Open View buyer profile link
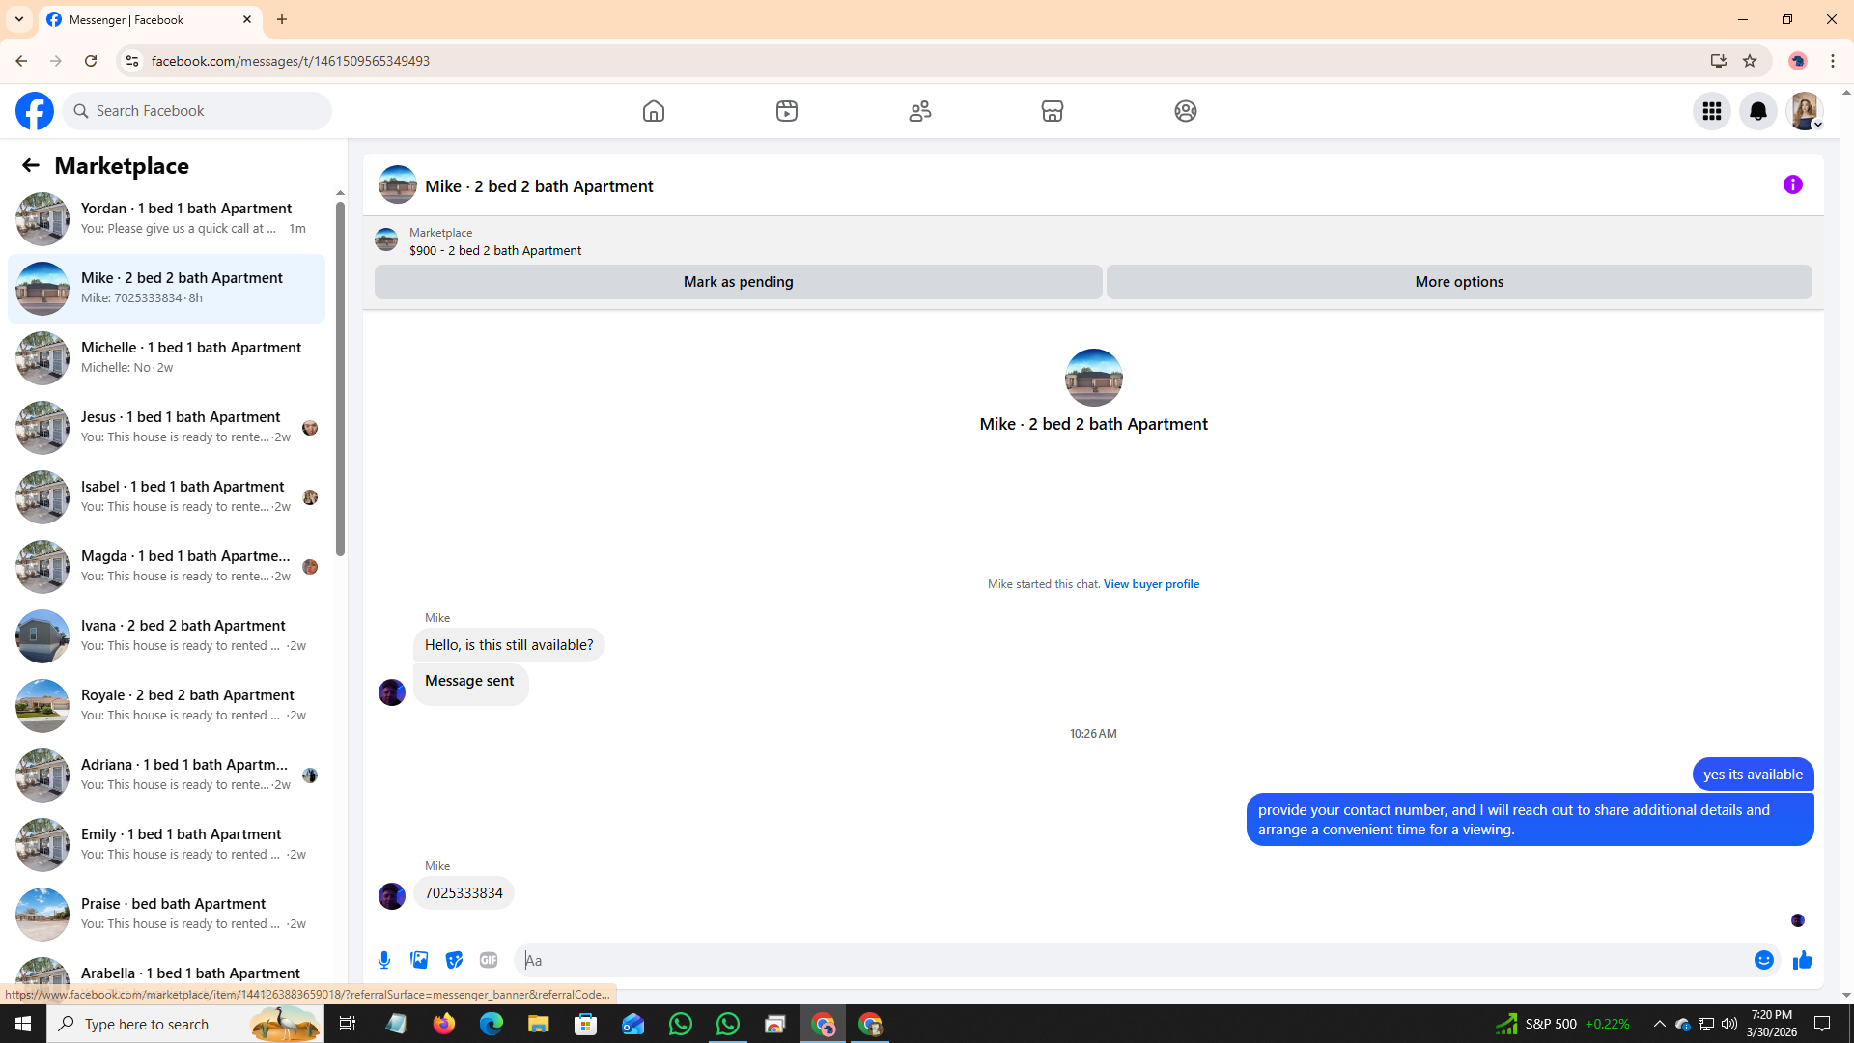This screenshot has height=1043, width=1854. coord(1151,584)
